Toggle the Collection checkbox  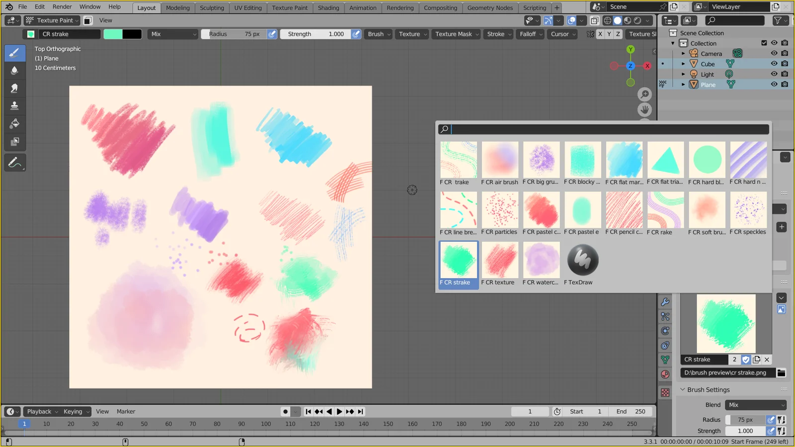pos(764,43)
